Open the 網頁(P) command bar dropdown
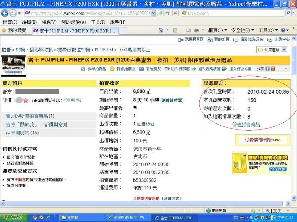297x222 pixels. point(218,30)
